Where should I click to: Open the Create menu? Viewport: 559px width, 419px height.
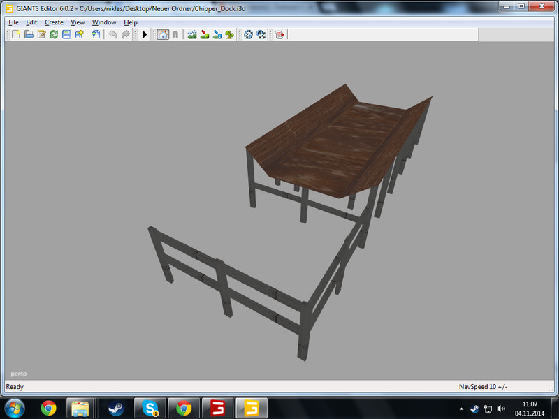pos(54,22)
